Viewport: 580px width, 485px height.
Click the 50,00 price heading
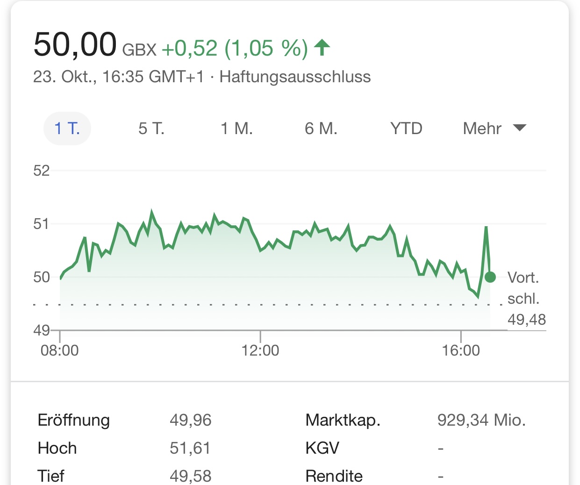pos(75,45)
